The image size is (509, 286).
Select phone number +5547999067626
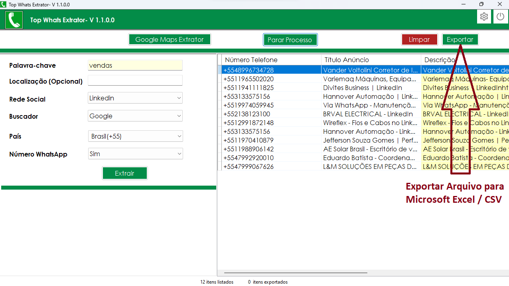[249, 167]
